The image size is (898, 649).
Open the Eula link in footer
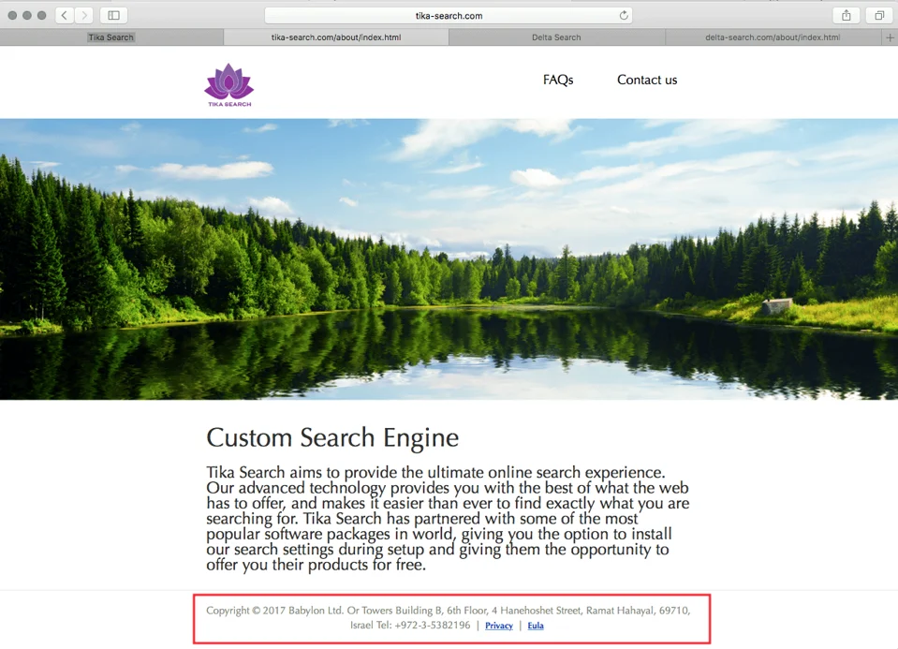pos(536,626)
